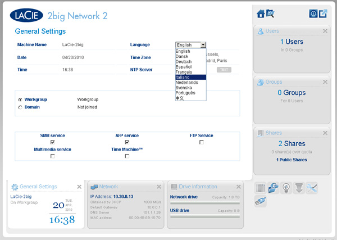This screenshot has height=240, width=337.
Task: Open the folder search browser icon
Action: [270, 13]
